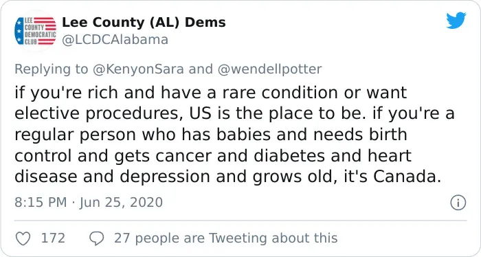Visit the @LCDCAlabama handle
The width and height of the screenshot is (481, 257).
click(115, 40)
